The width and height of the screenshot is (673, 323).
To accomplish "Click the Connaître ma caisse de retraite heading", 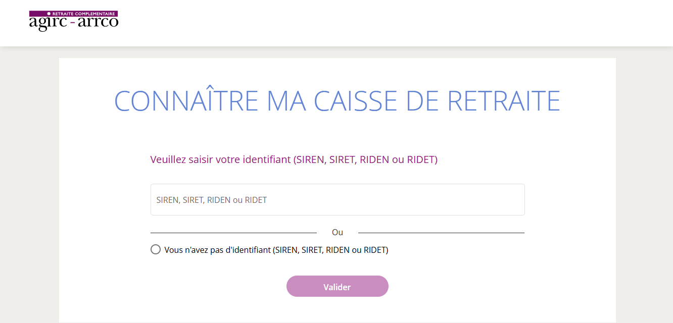I will tap(337, 100).
